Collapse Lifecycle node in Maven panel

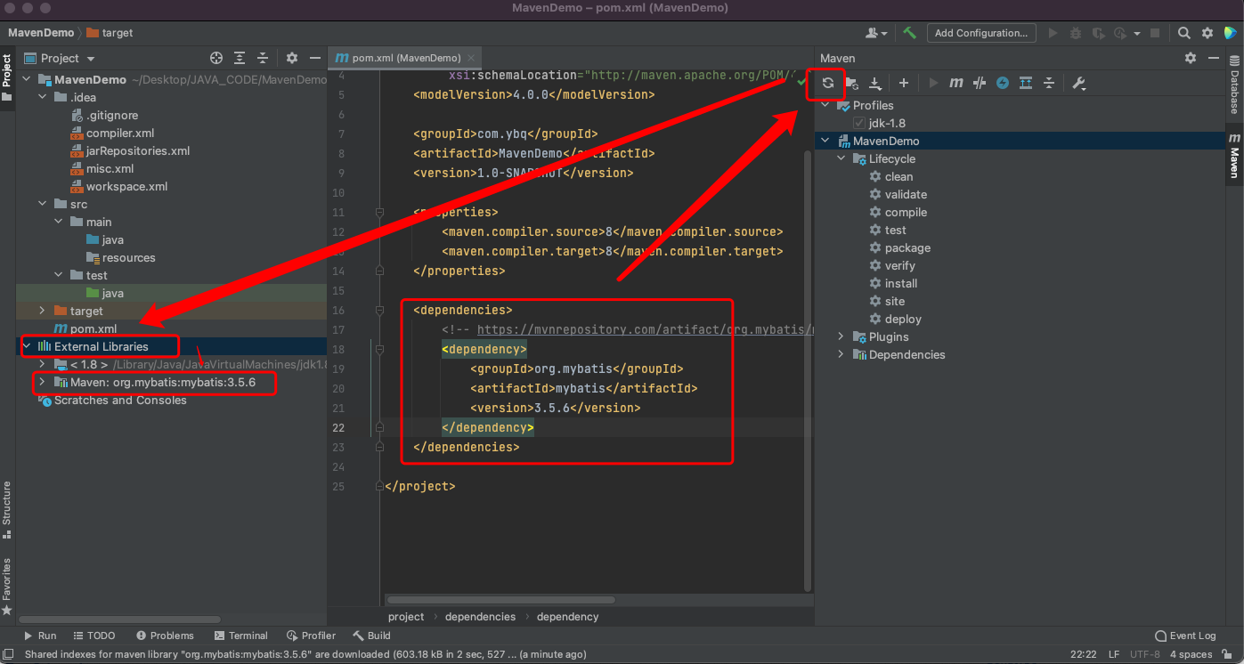(842, 158)
